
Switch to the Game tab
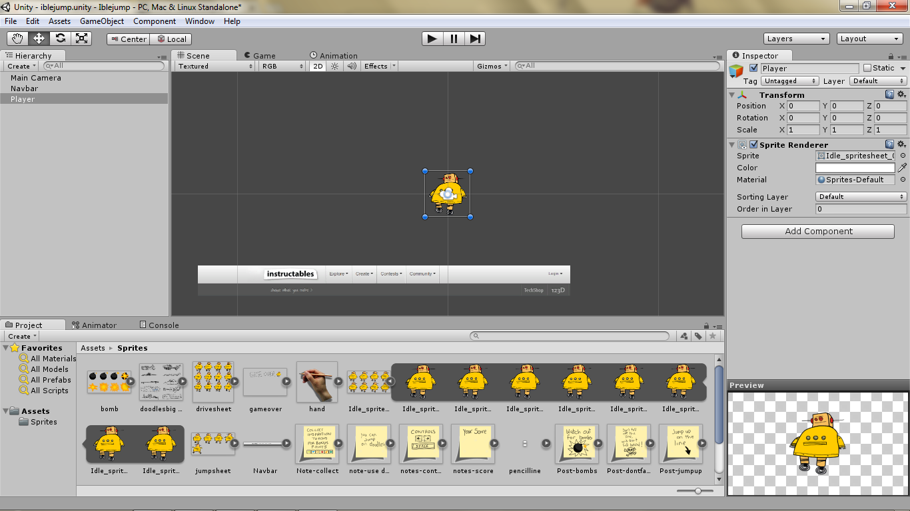pos(259,56)
